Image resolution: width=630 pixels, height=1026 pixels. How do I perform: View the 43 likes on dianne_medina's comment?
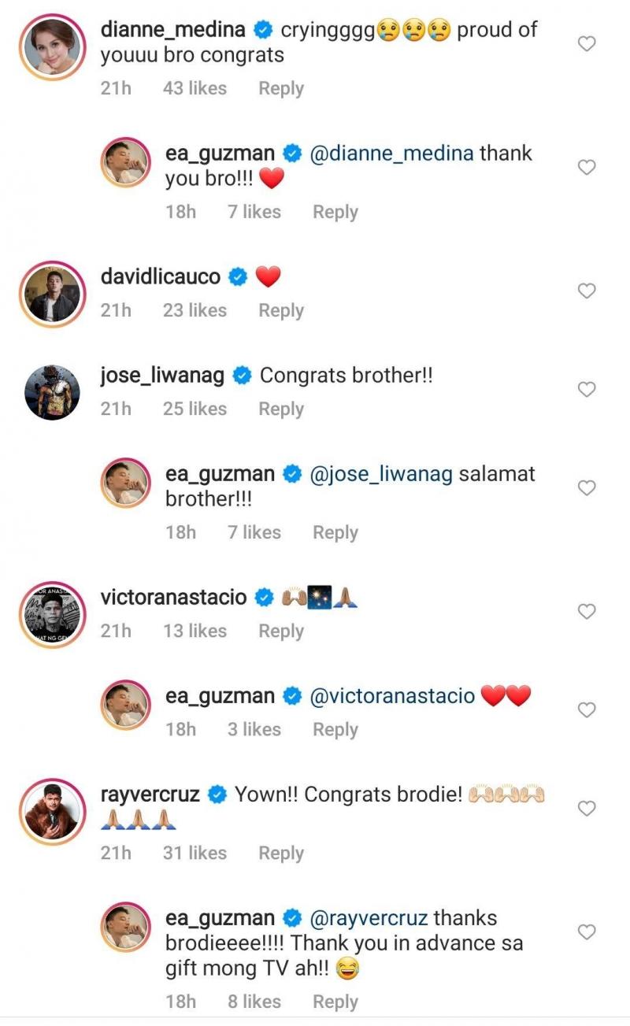tap(195, 88)
